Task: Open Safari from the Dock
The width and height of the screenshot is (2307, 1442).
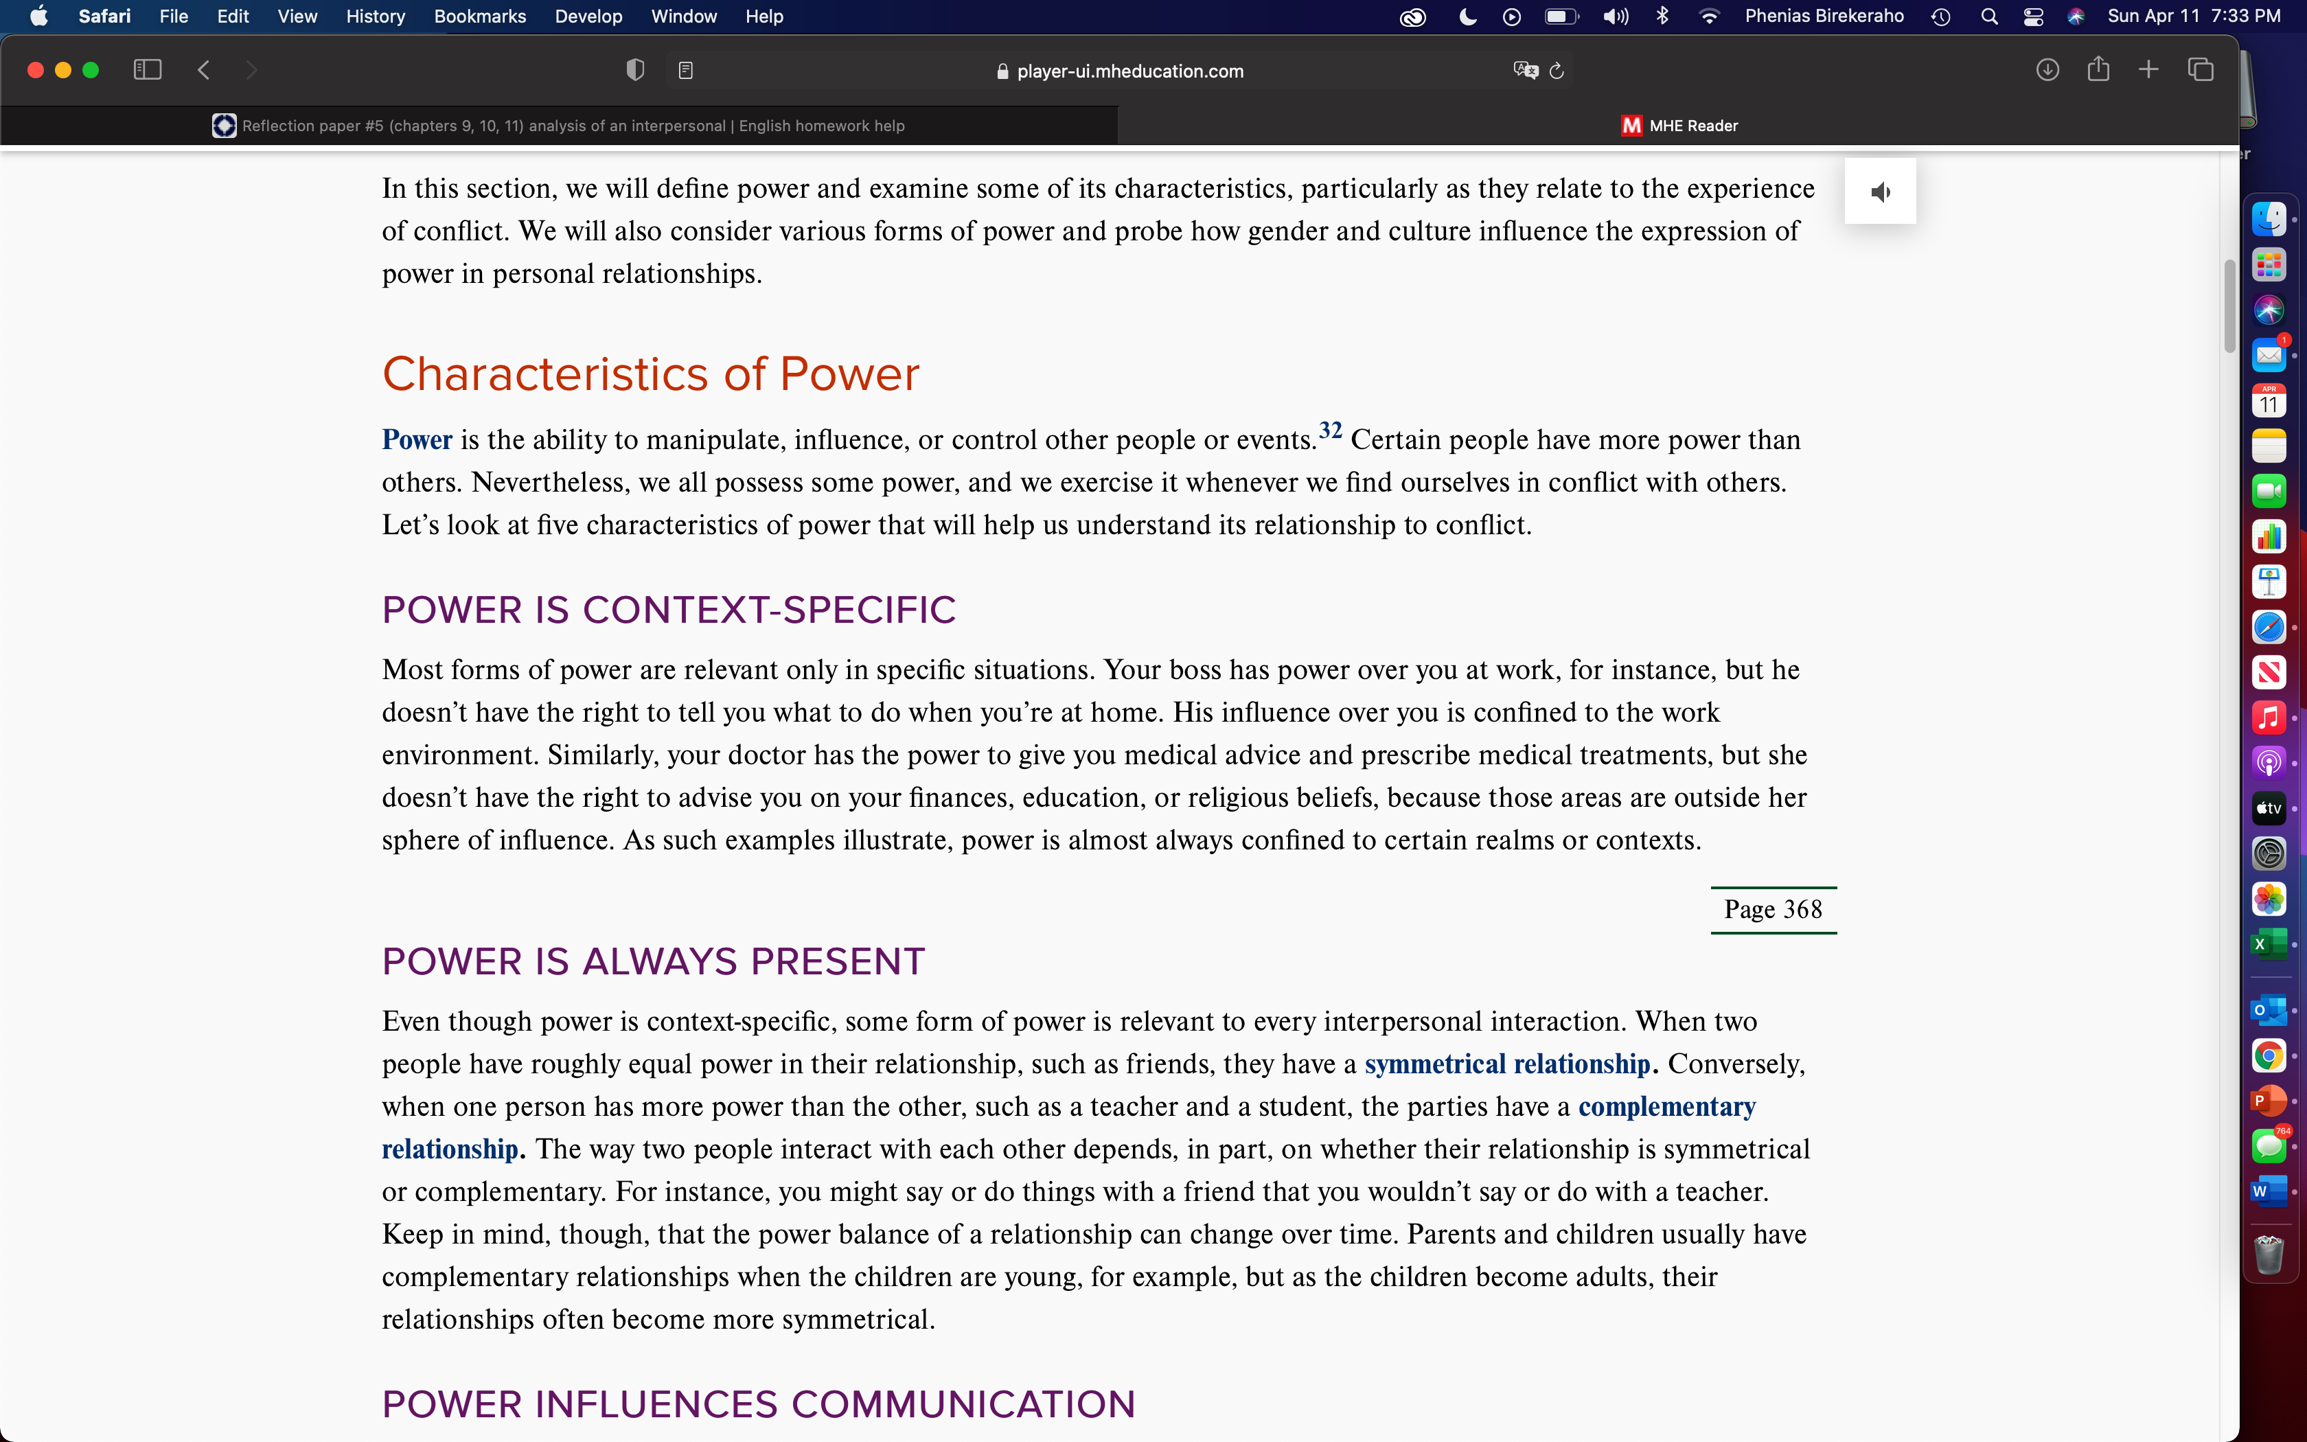Action: pos(2269,628)
